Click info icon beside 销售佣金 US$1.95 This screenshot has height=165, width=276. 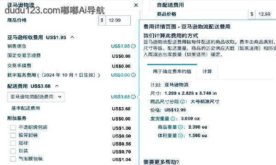point(133,46)
